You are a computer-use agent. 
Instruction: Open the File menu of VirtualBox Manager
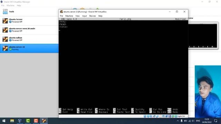3,6
